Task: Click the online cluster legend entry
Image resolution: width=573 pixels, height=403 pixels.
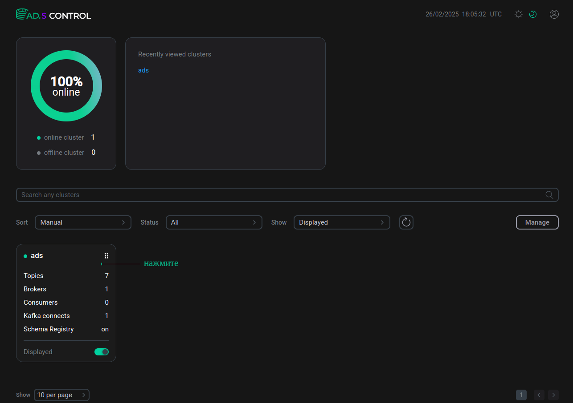Action: click(66, 137)
